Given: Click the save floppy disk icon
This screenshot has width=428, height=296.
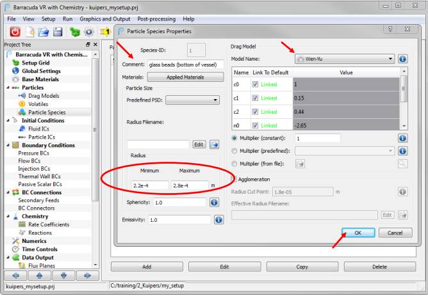Looking at the screenshot, I should [58, 31].
